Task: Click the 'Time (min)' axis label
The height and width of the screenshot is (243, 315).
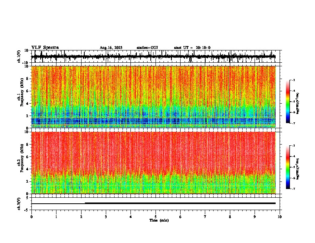Action: [159, 220]
